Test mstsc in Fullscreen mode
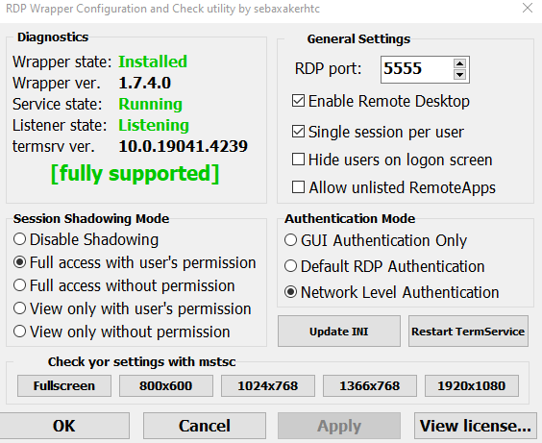The height and width of the screenshot is (443, 542). point(64,385)
